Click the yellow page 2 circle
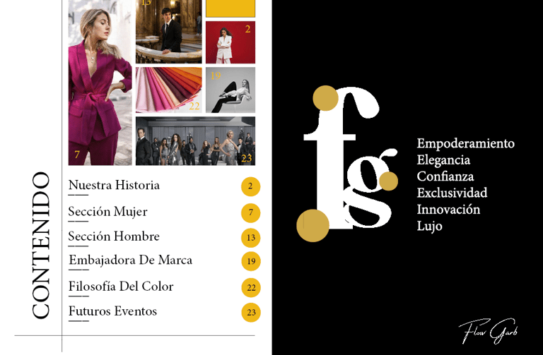543x355 pixels. tap(251, 186)
